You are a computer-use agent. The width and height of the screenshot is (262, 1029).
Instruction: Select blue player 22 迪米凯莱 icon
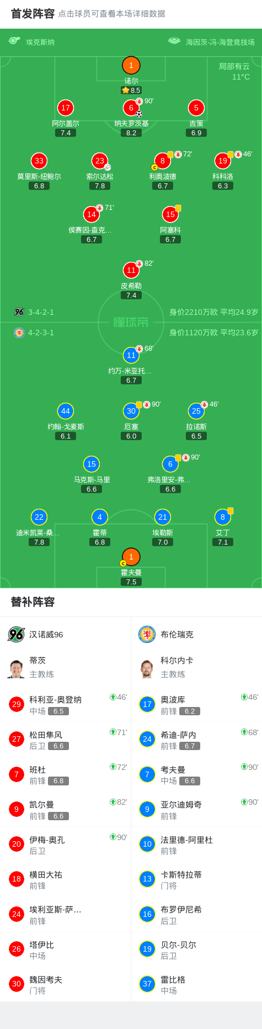pos(39,517)
